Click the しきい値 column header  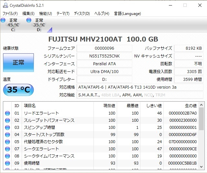click(152, 106)
